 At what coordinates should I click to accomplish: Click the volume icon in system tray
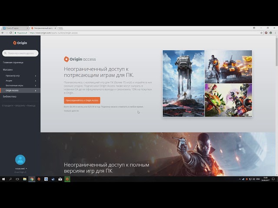pyautogui.click(x=254, y=179)
